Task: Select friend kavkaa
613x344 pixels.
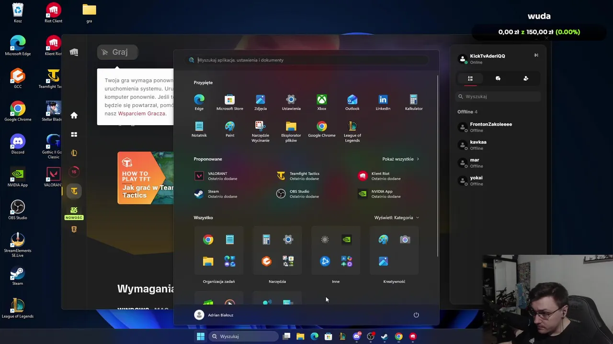Action: point(498,145)
